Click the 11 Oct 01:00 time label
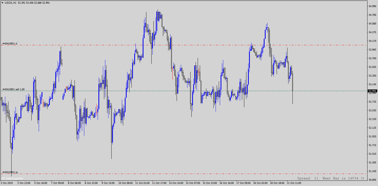 pos(142,183)
